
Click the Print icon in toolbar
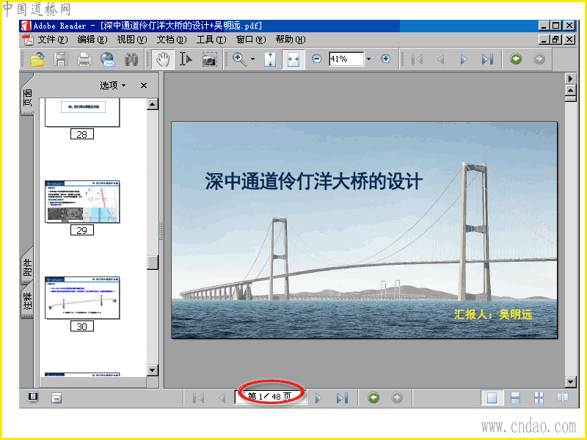(x=84, y=59)
